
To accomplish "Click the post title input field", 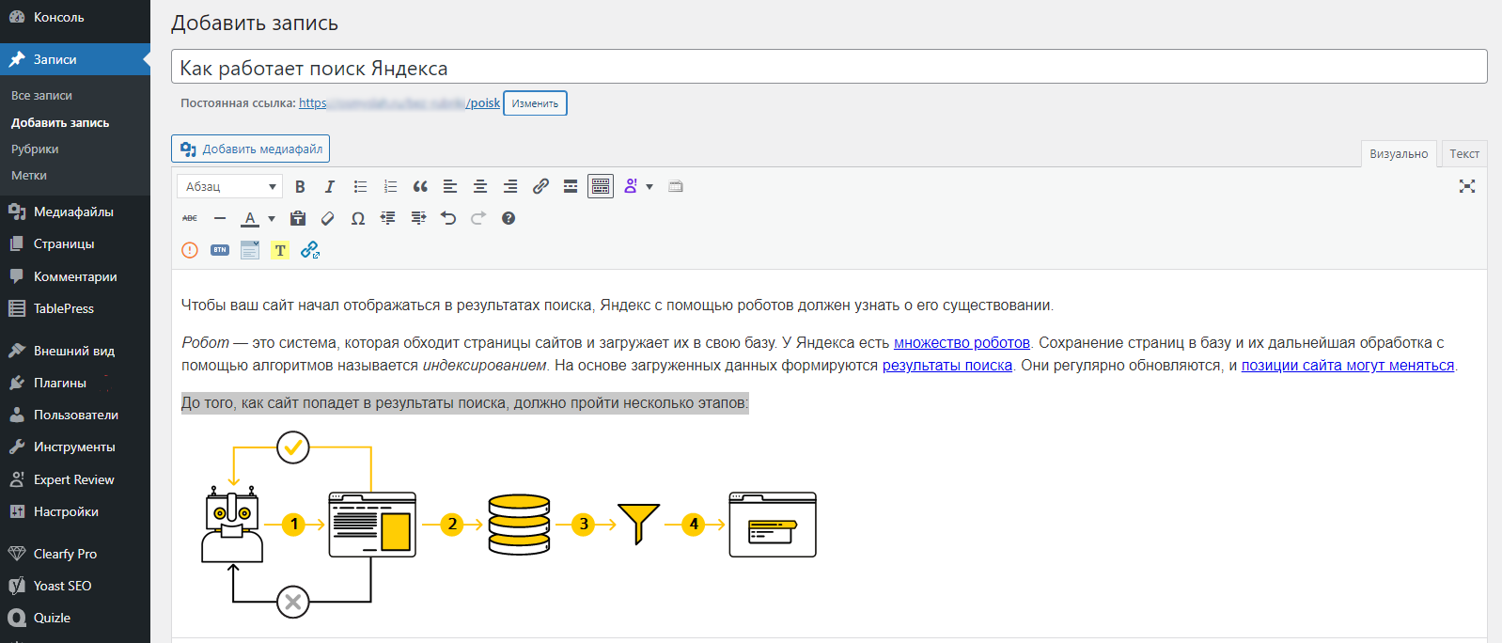I will tap(829, 67).
